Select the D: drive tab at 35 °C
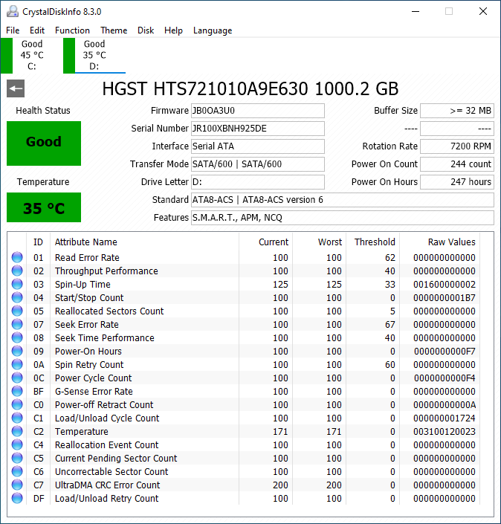 pyautogui.click(x=94, y=56)
